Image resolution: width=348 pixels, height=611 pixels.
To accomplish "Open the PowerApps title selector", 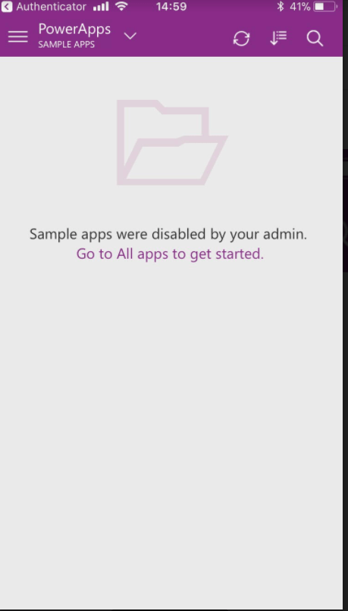I will 74,30.
